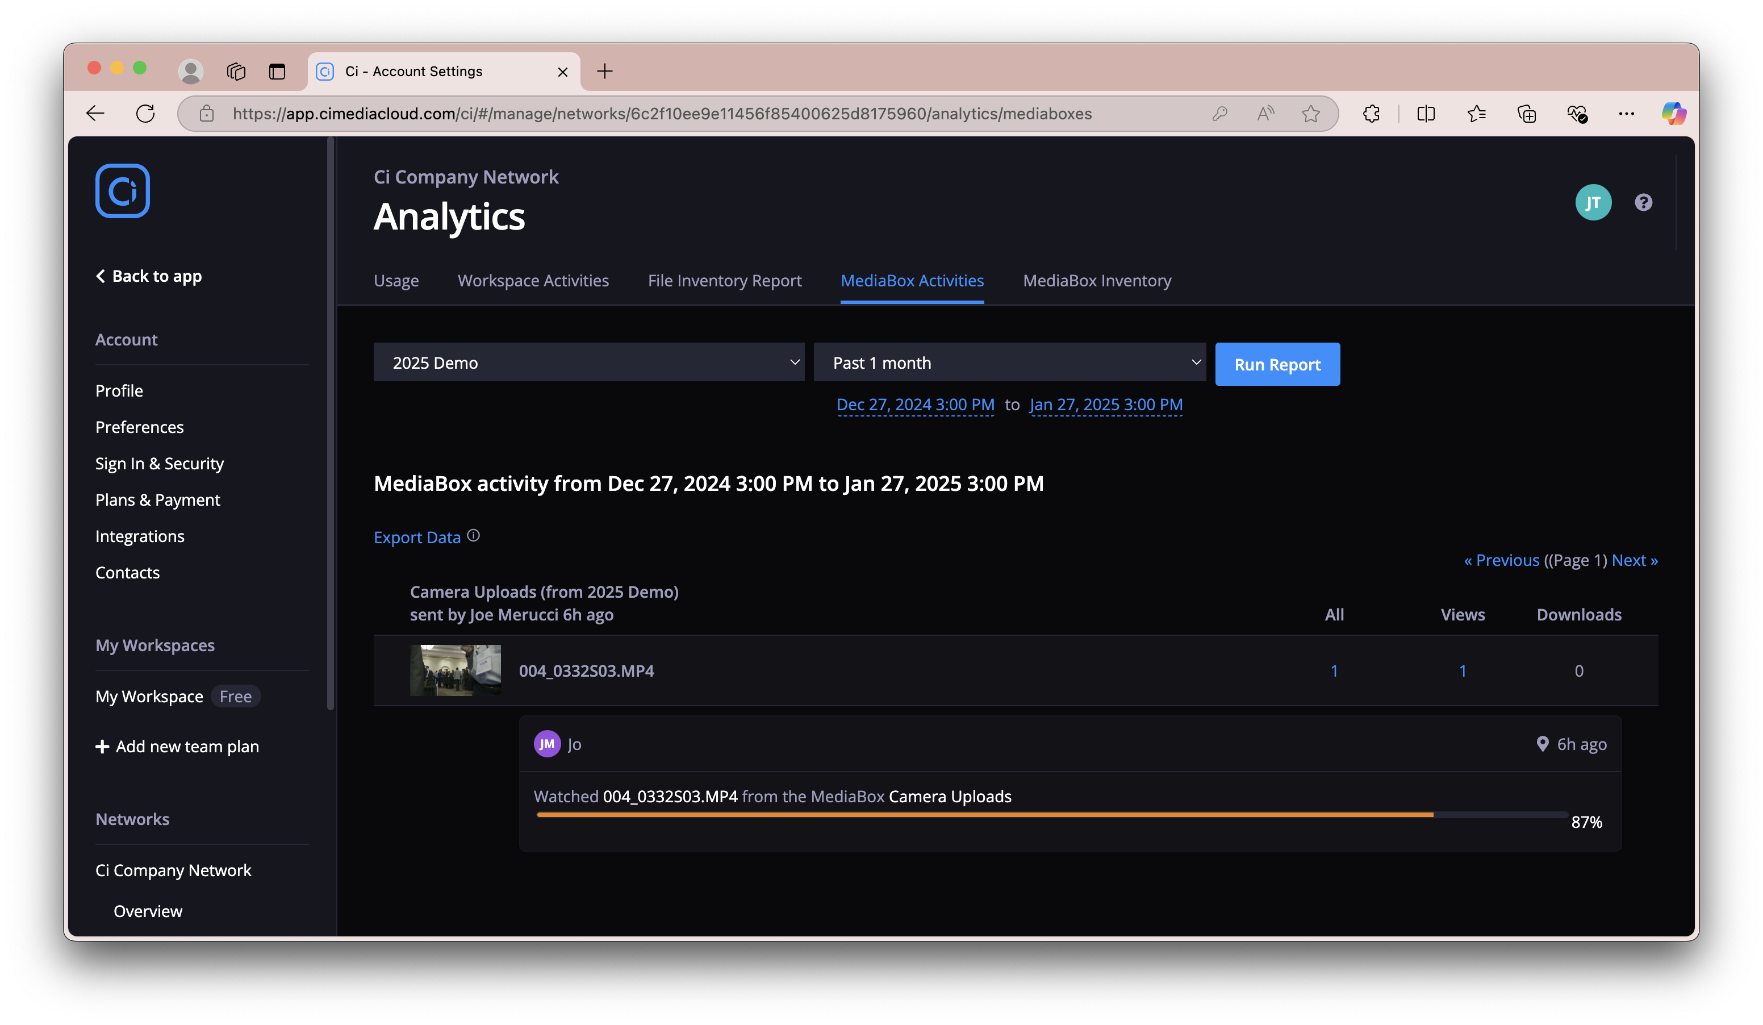The image size is (1763, 1025).
Task: Click the Export Data link
Action: click(417, 537)
